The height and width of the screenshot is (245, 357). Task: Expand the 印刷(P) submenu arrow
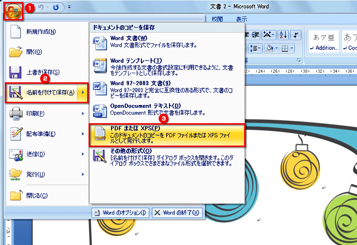pyautogui.click(x=83, y=113)
